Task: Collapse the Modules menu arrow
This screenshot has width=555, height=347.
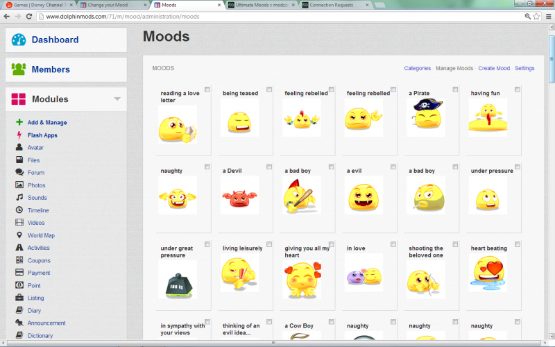Action: (117, 99)
